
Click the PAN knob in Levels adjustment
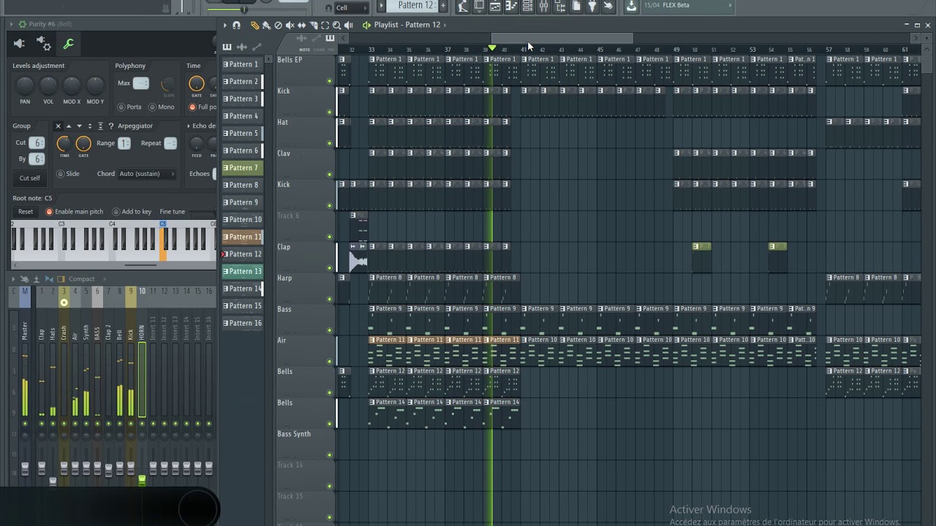pyautogui.click(x=25, y=85)
